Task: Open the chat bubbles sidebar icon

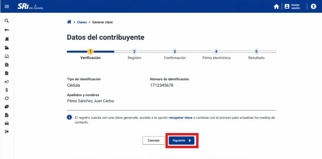Action: pos(7,107)
